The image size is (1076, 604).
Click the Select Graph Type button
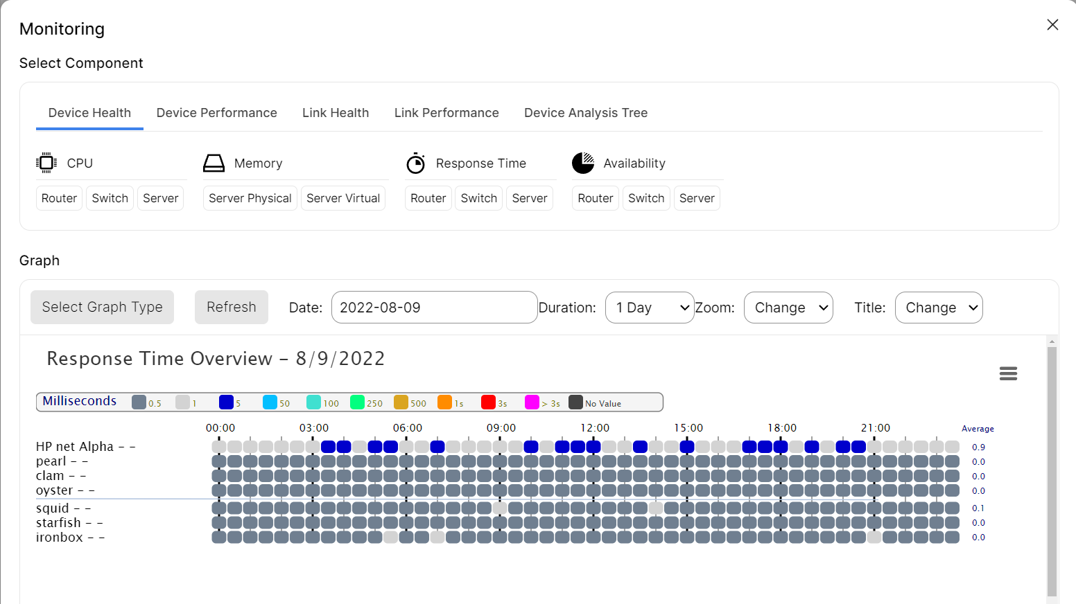(102, 307)
